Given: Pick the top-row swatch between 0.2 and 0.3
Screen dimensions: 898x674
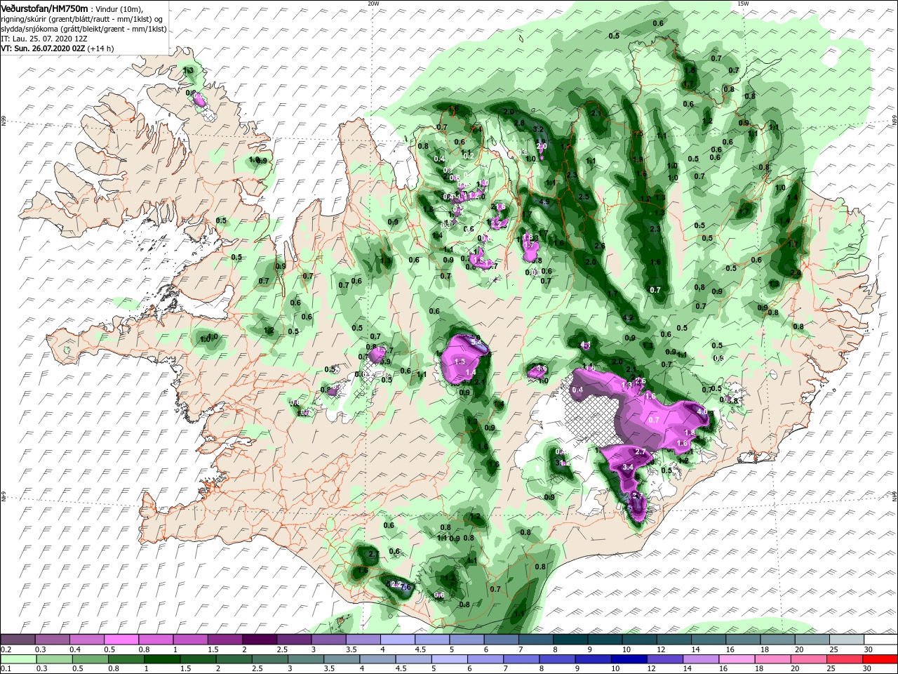Looking at the screenshot, I should pos(18,640).
